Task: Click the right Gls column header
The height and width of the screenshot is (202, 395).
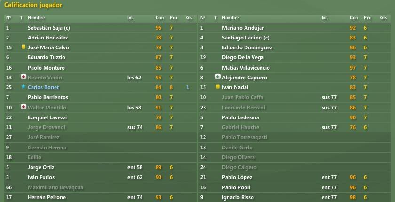Action: coord(383,18)
